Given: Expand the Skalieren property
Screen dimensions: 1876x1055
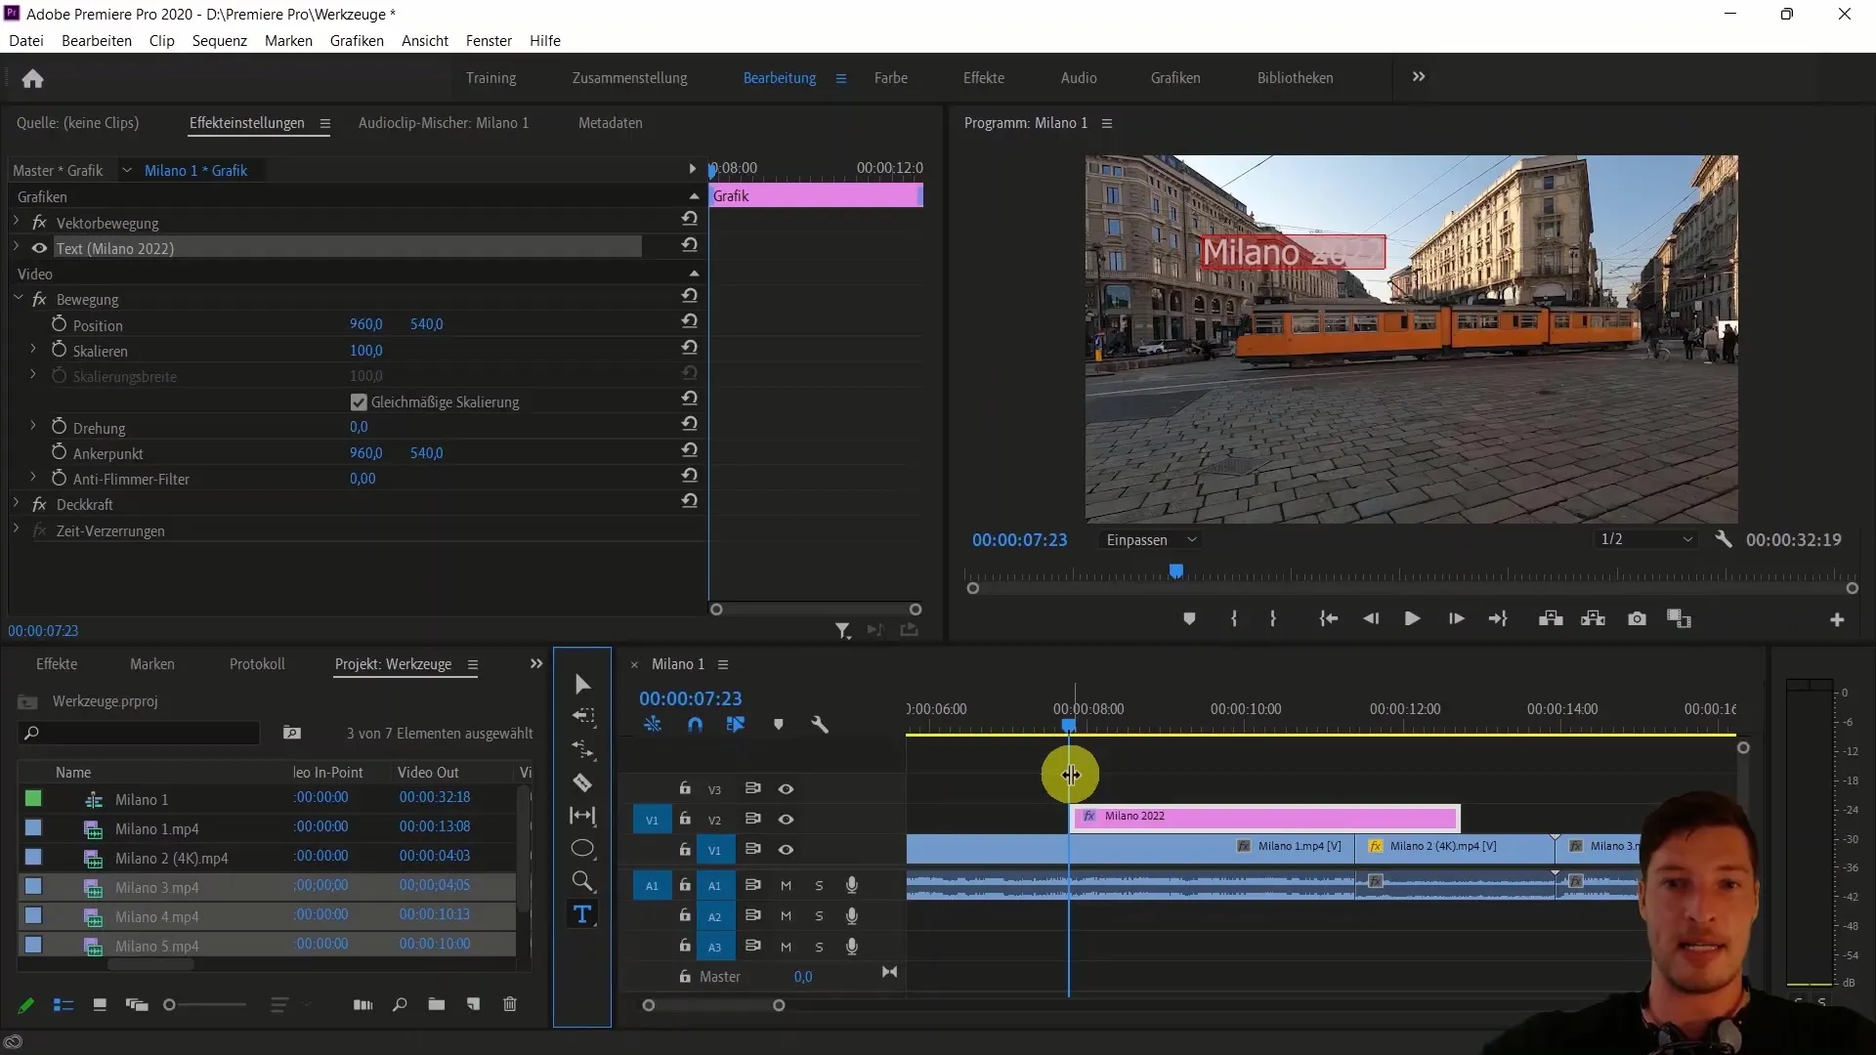Looking at the screenshot, I should (33, 349).
